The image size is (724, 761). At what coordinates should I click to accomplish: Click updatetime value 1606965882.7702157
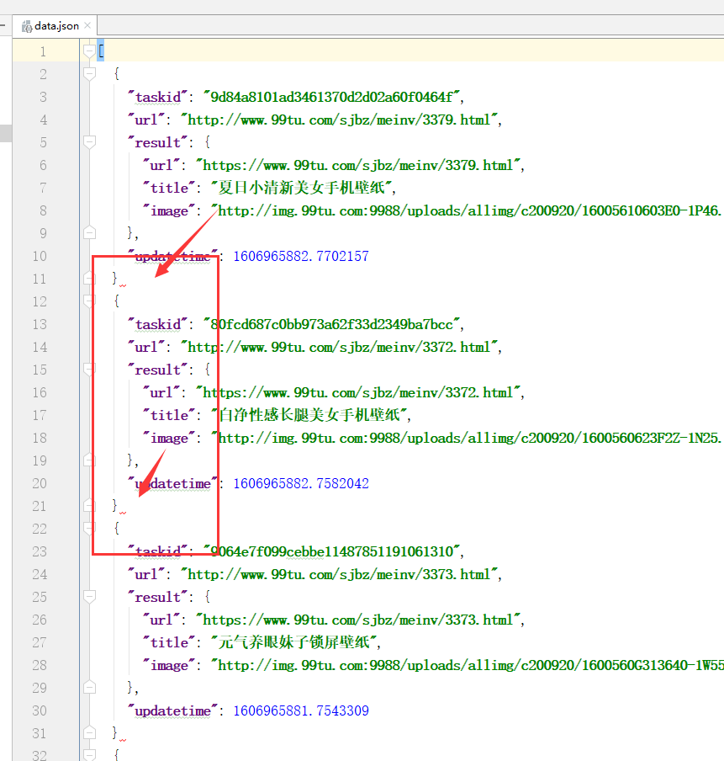click(301, 256)
